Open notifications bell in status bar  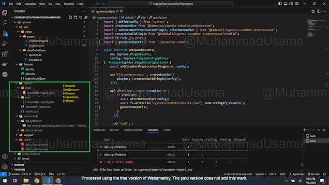coord(324,174)
